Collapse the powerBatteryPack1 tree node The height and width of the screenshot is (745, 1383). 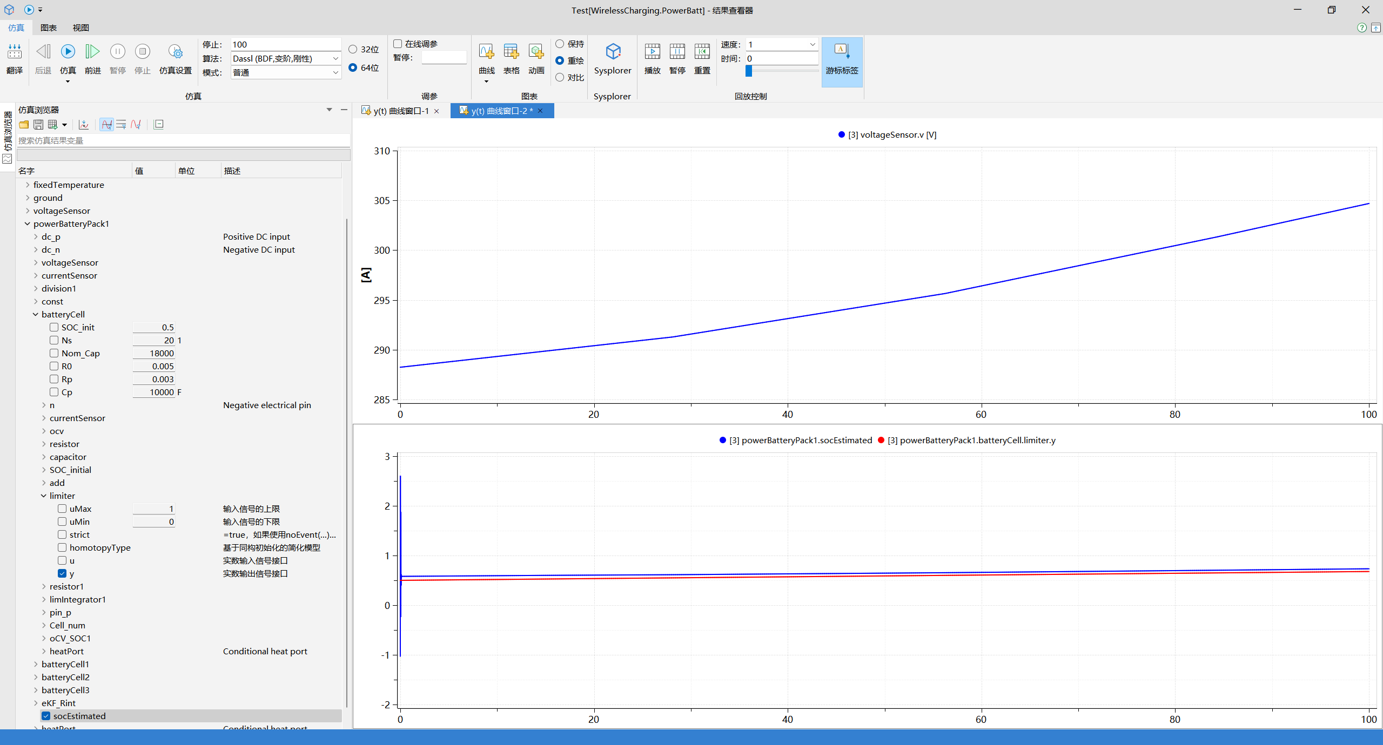[28, 223]
